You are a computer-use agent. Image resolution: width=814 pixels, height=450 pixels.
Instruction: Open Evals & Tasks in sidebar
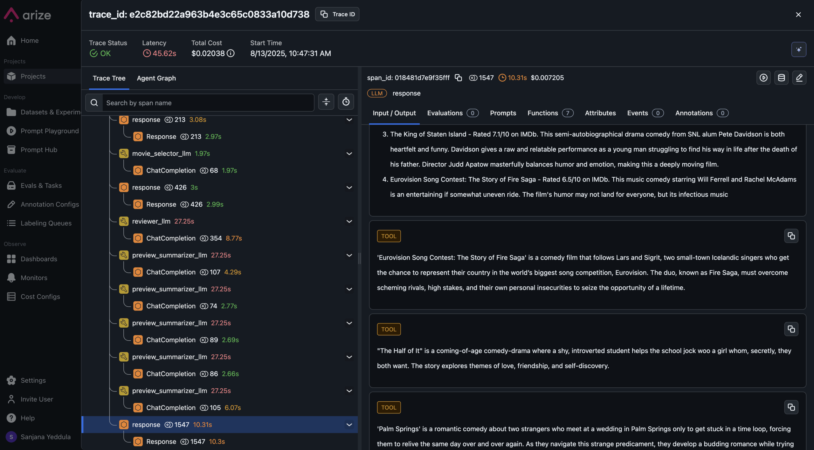coord(41,186)
